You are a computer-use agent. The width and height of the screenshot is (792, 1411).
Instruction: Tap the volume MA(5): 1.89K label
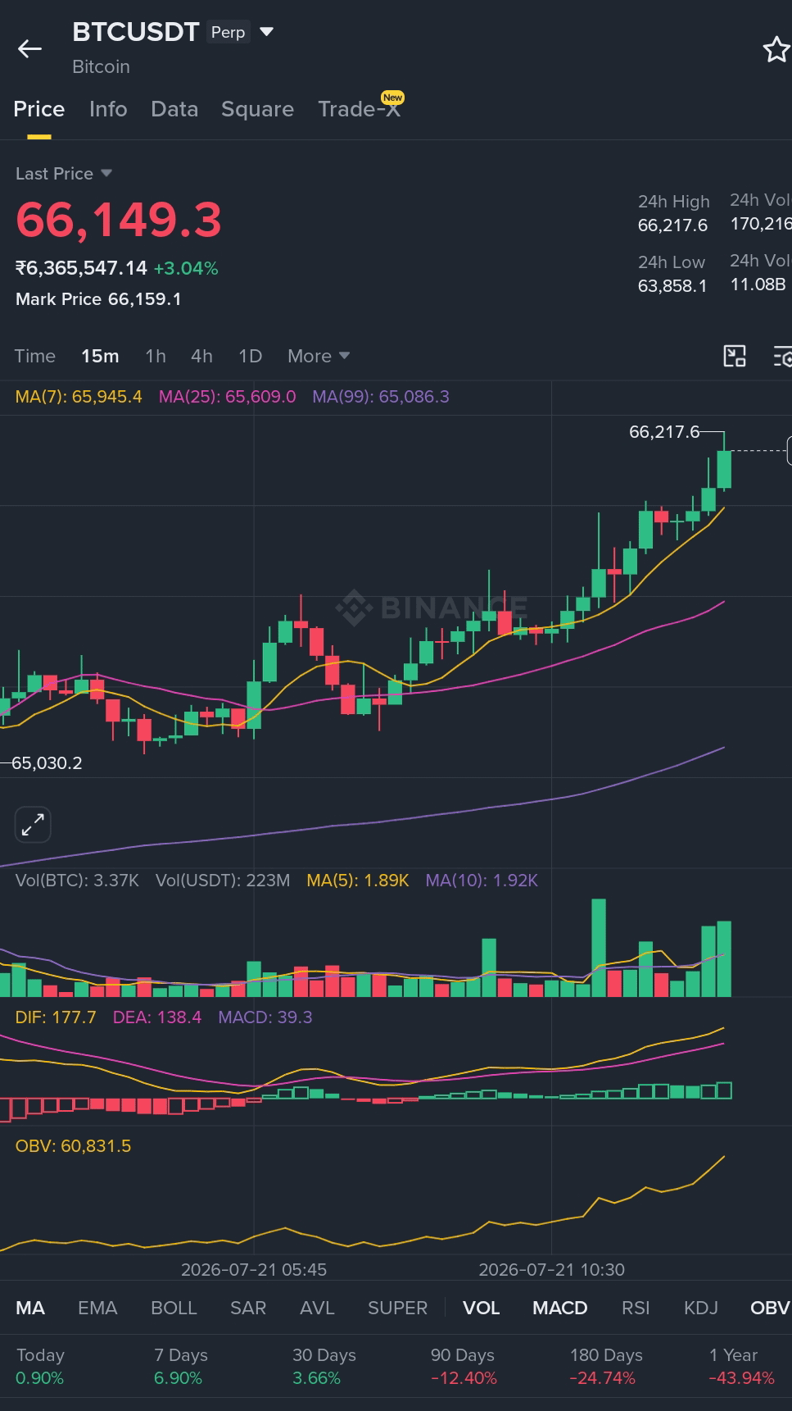[358, 881]
